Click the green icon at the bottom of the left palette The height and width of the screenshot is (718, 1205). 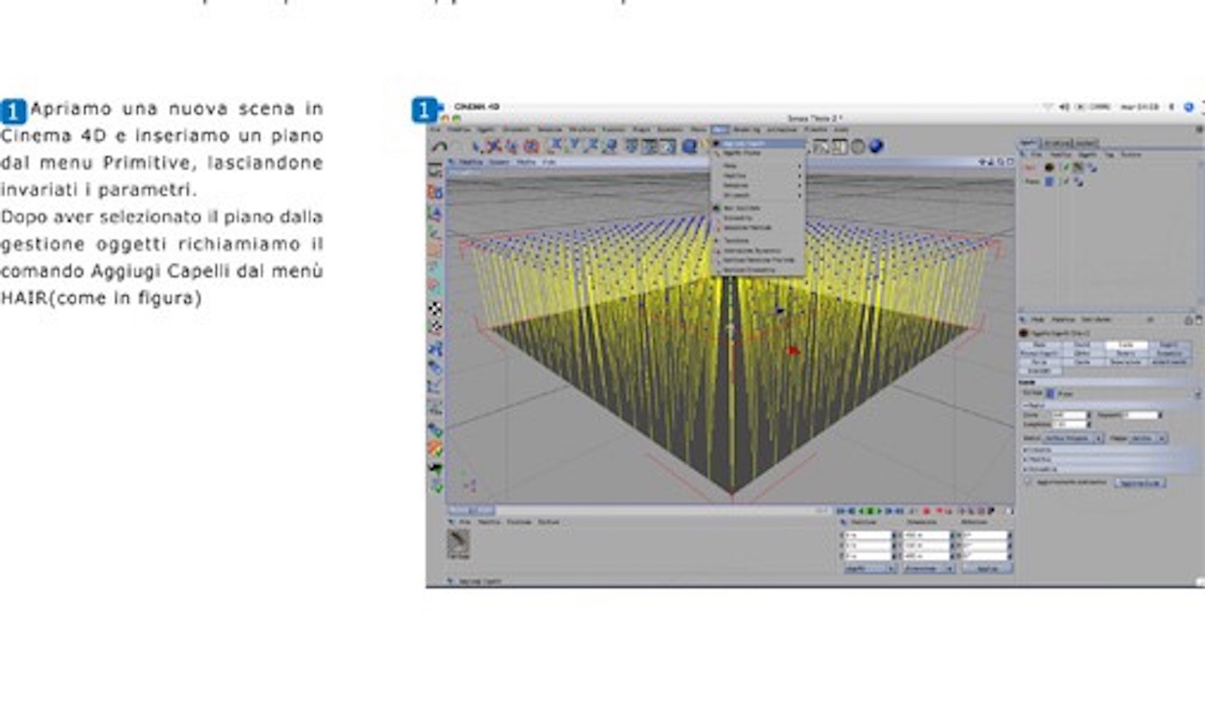(436, 486)
